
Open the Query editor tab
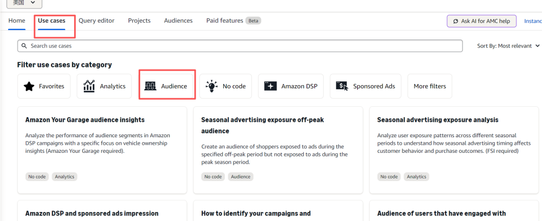point(96,21)
